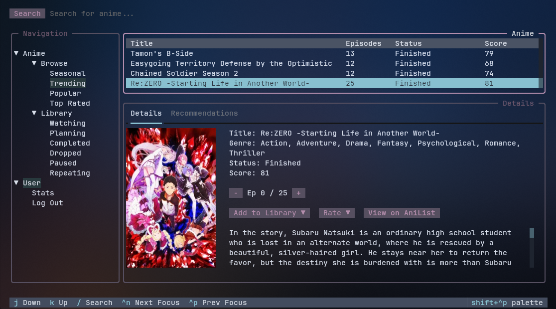The width and height of the screenshot is (556, 309).
Task: Select the User root tree label
Action: [x=32, y=183]
